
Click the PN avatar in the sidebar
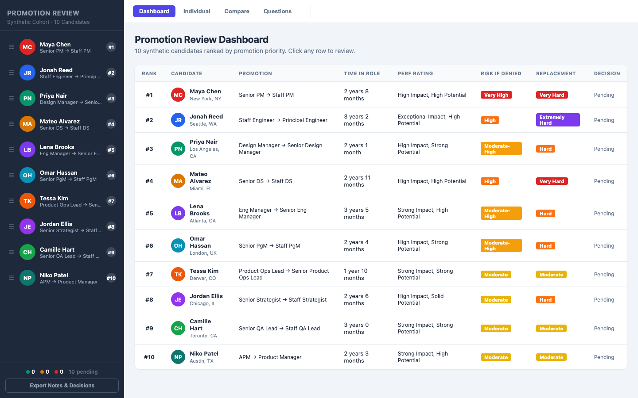coord(27,98)
